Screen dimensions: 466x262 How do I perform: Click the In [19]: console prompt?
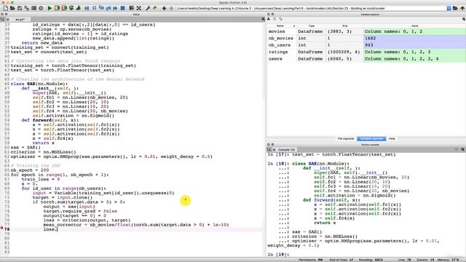coord(278,255)
